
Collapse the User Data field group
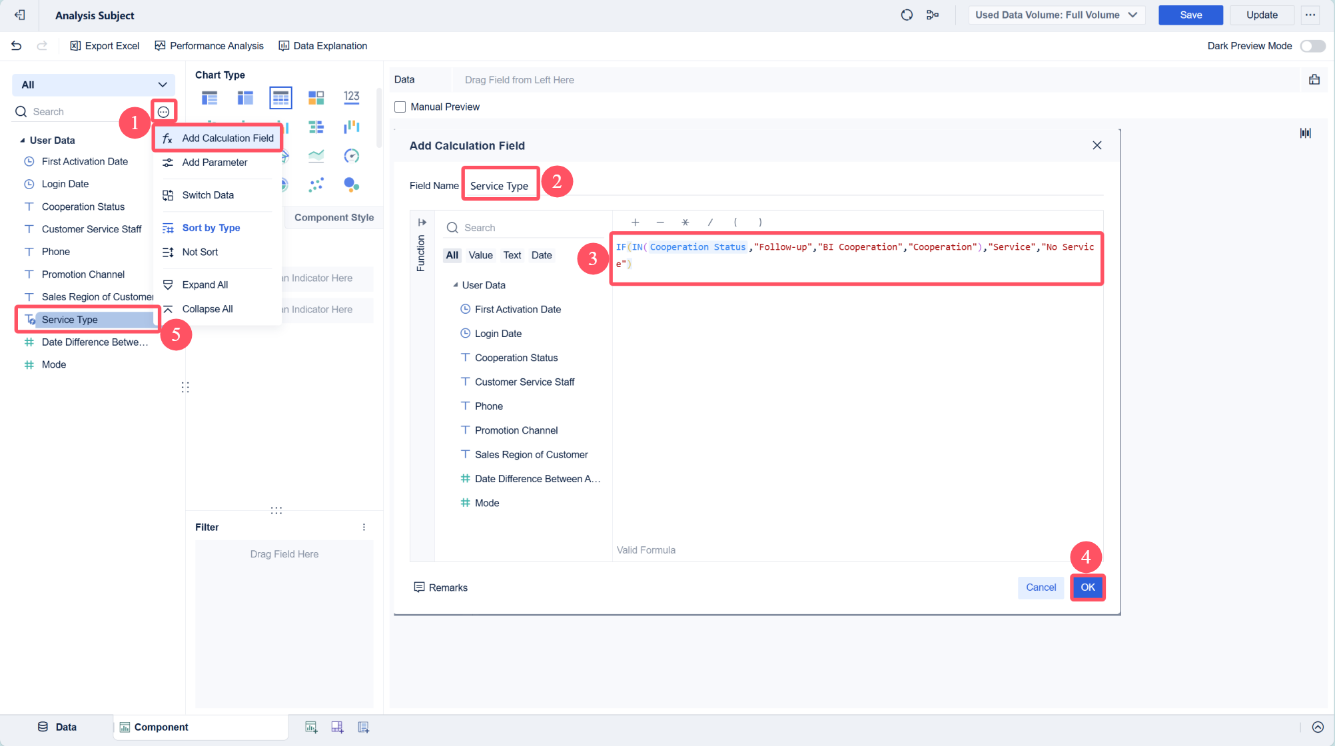click(21, 140)
